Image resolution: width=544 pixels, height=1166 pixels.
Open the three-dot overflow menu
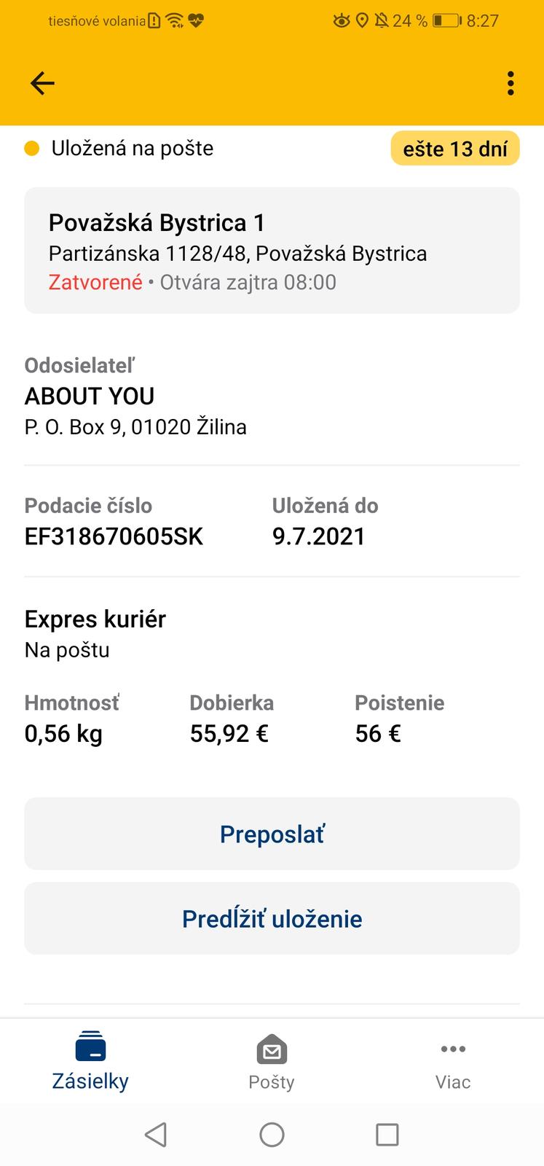(511, 84)
